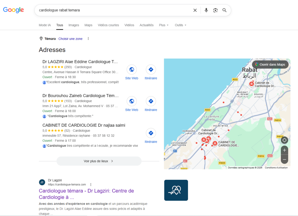Viewport: 298px width, 216px height.
Task: Center map on my location
Action: pyautogui.click(x=284, y=140)
